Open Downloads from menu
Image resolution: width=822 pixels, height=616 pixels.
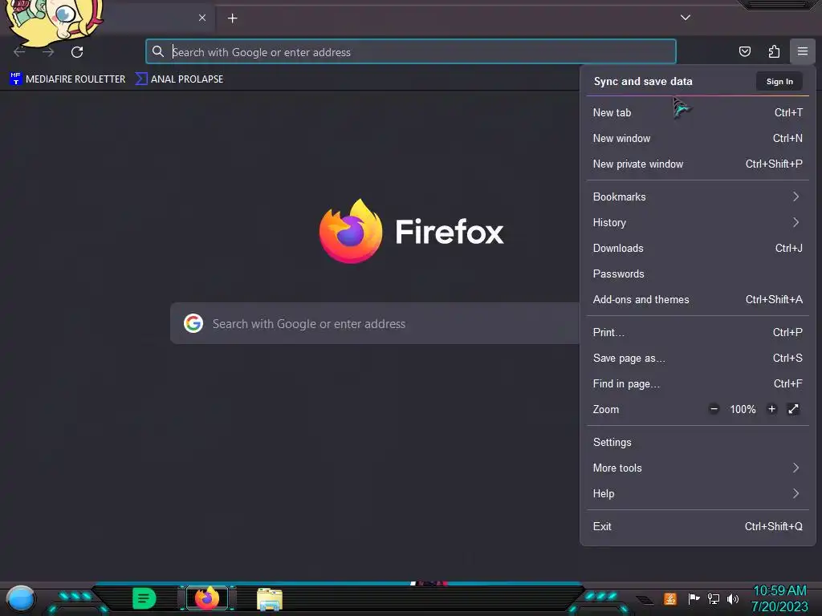[x=698, y=249]
